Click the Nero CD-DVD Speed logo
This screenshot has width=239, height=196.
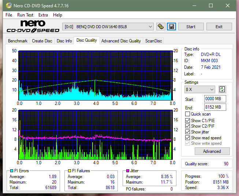coord(33,26)
